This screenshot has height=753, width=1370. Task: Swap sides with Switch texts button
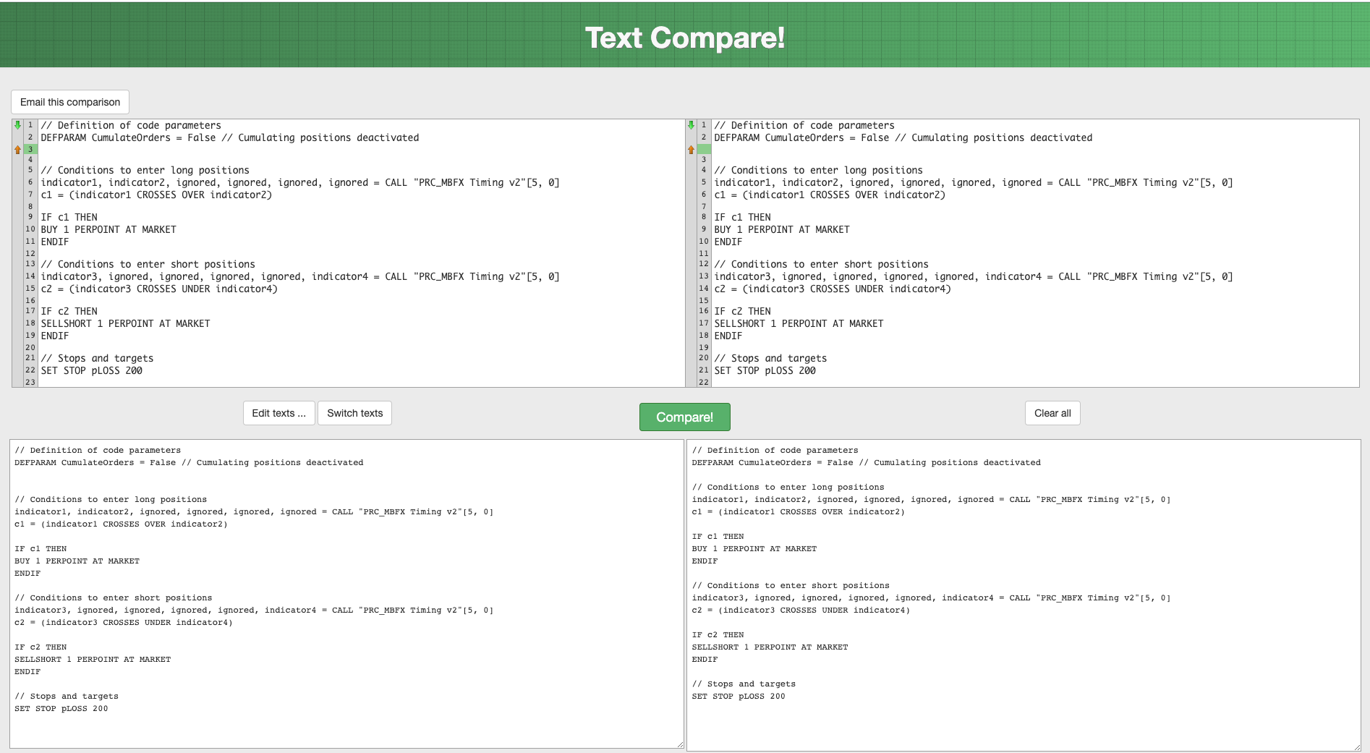pyautogui.click(x=354, y=413)
